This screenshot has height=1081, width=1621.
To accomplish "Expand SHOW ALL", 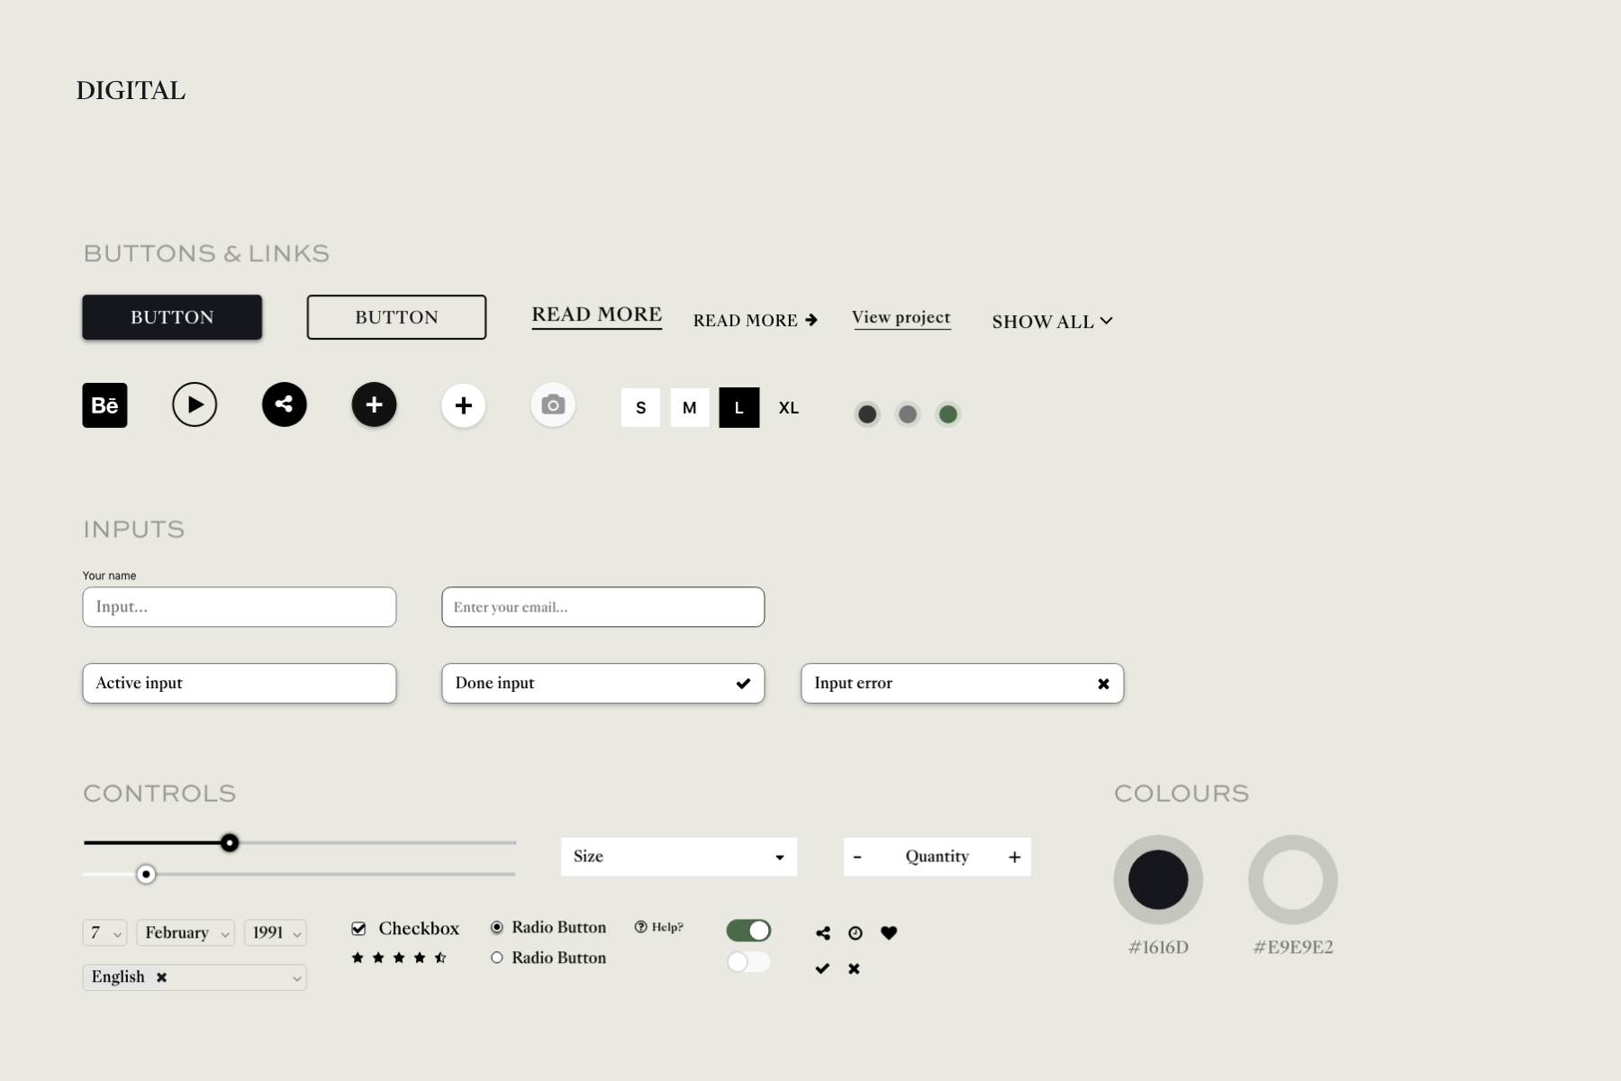I will pyautogui.click(x=1052, y=322).
